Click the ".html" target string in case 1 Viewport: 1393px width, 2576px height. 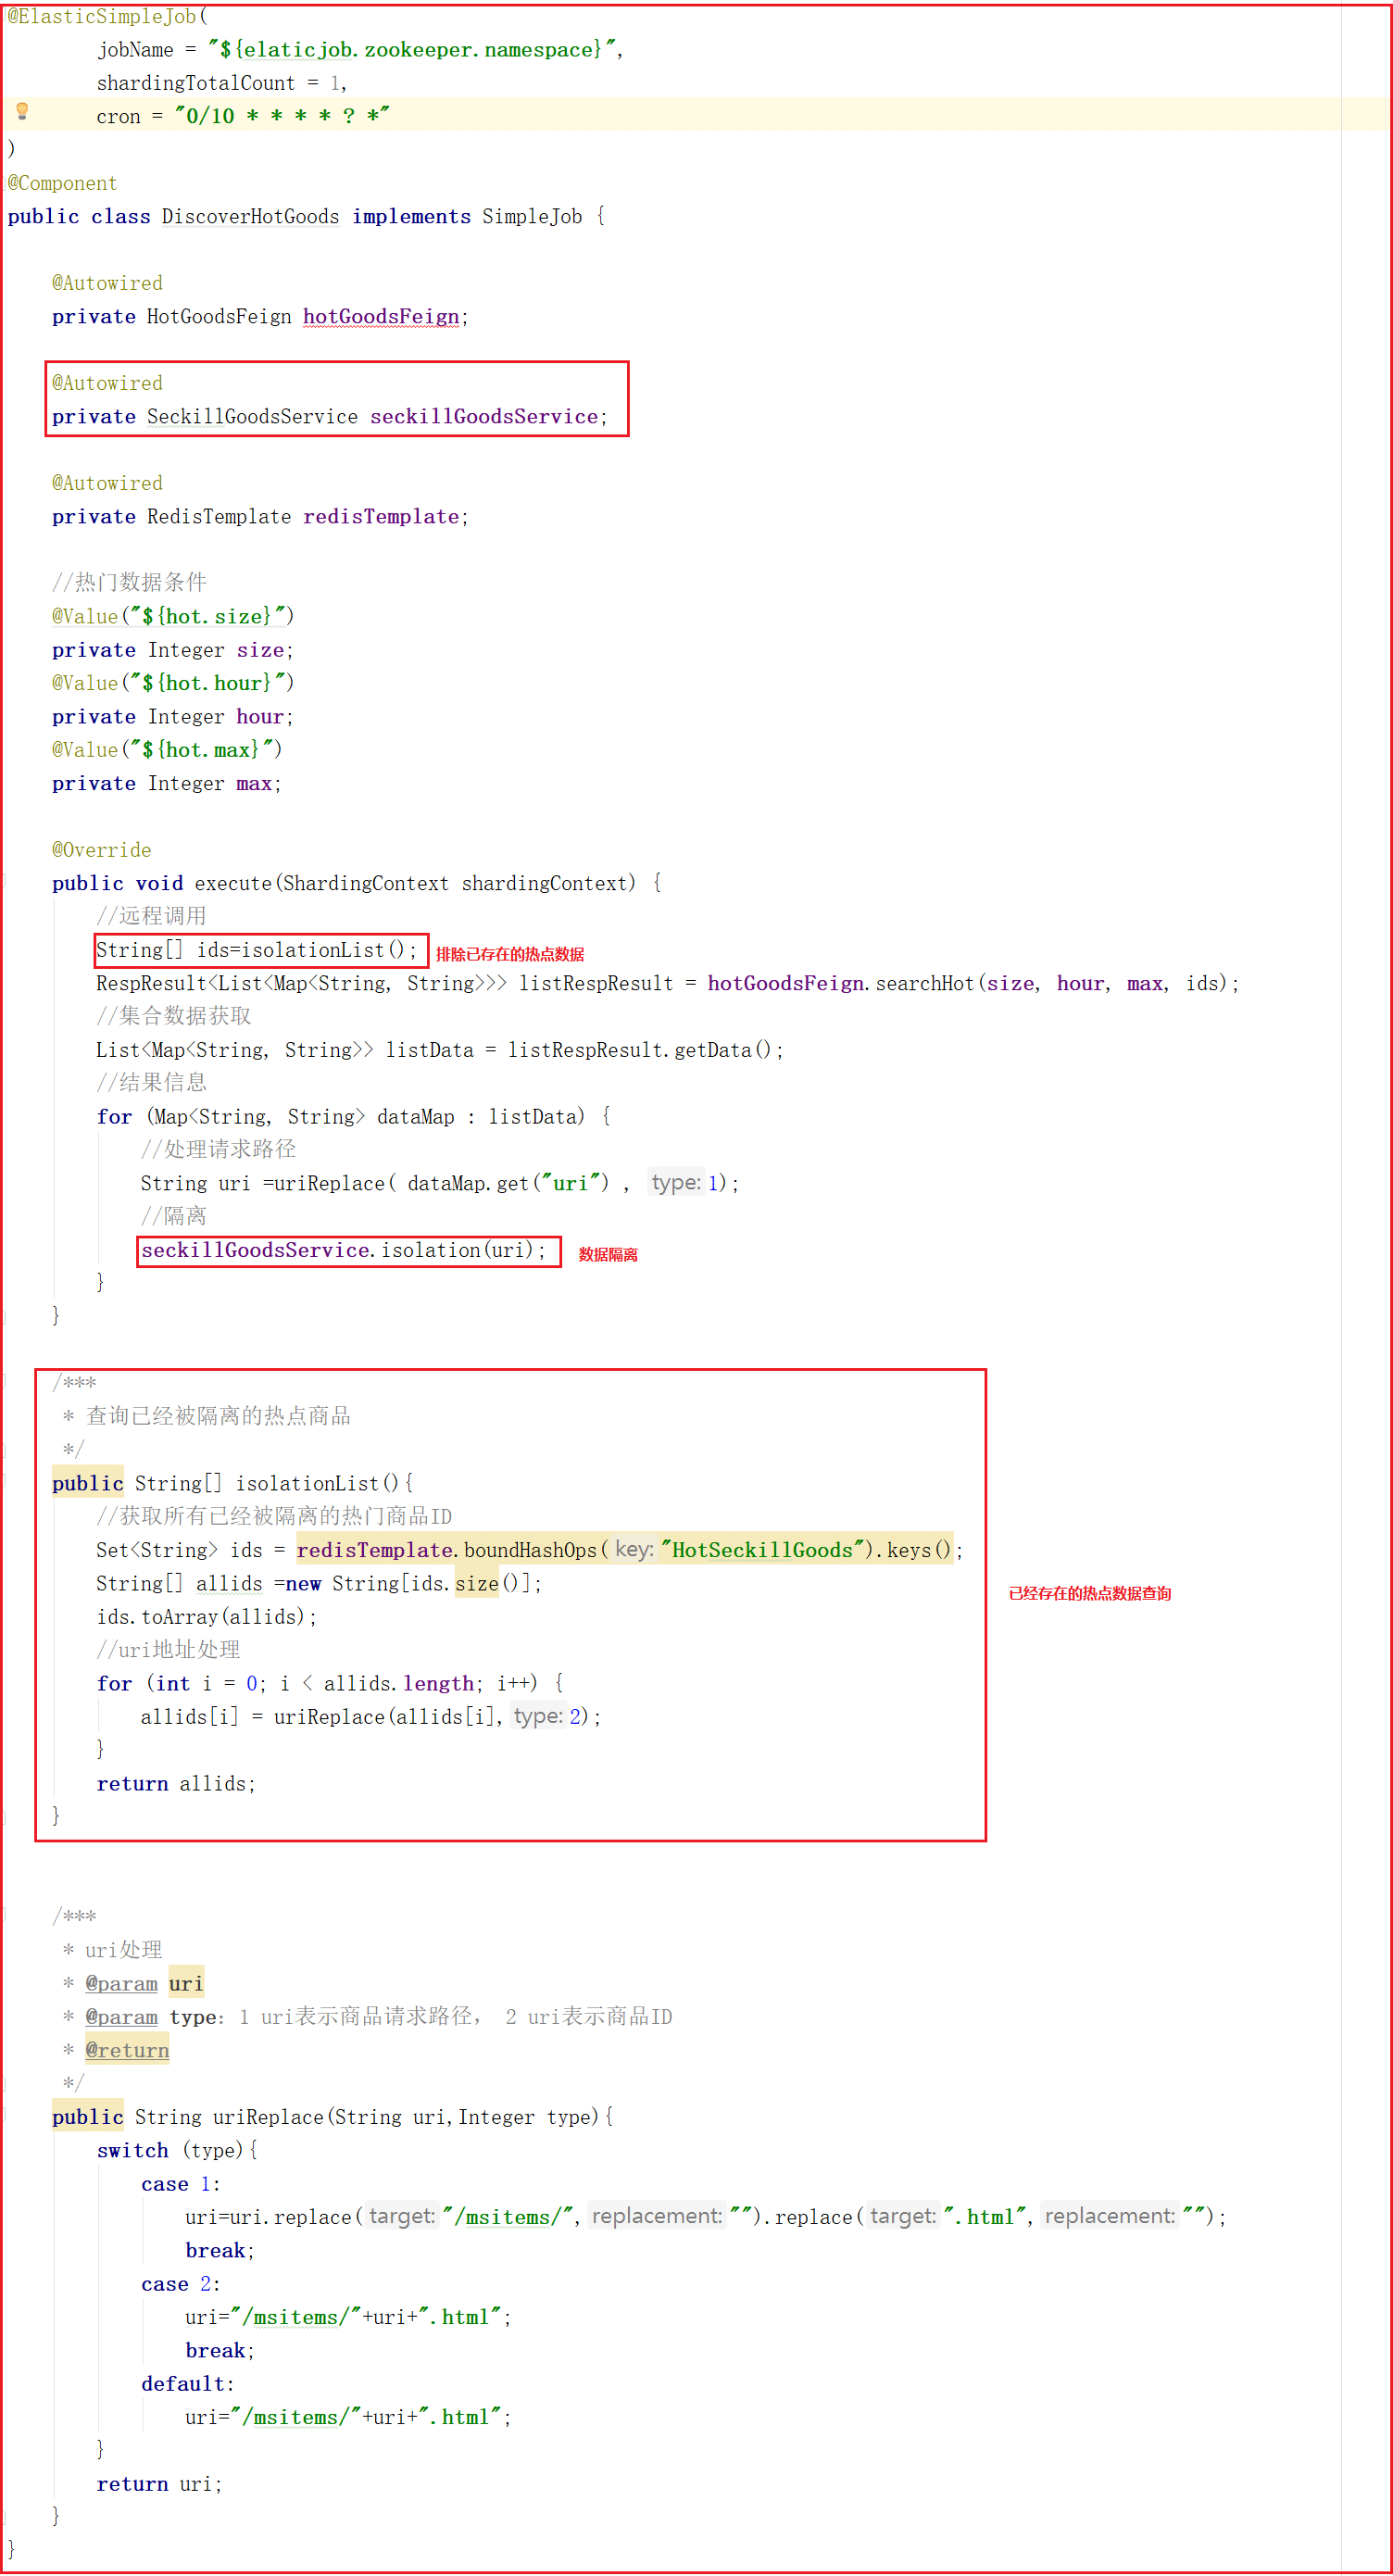(x=984, y=2216)
